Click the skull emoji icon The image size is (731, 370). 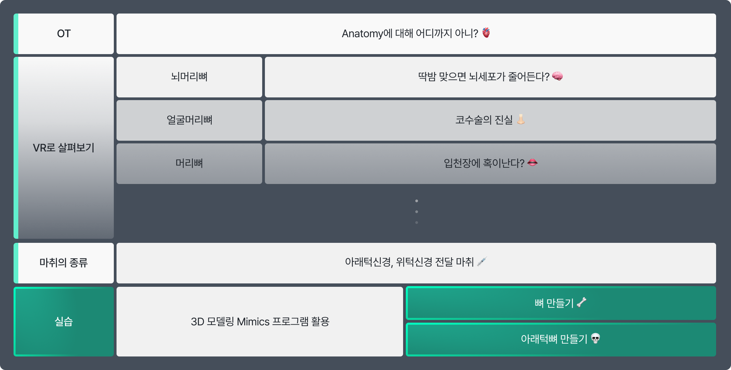(x=595, y=338)
